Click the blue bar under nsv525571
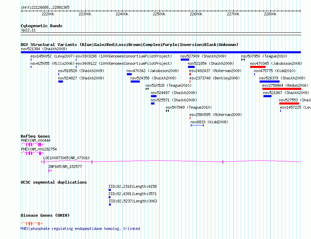This screenshot has width=311, height=239. coord(153,103)
